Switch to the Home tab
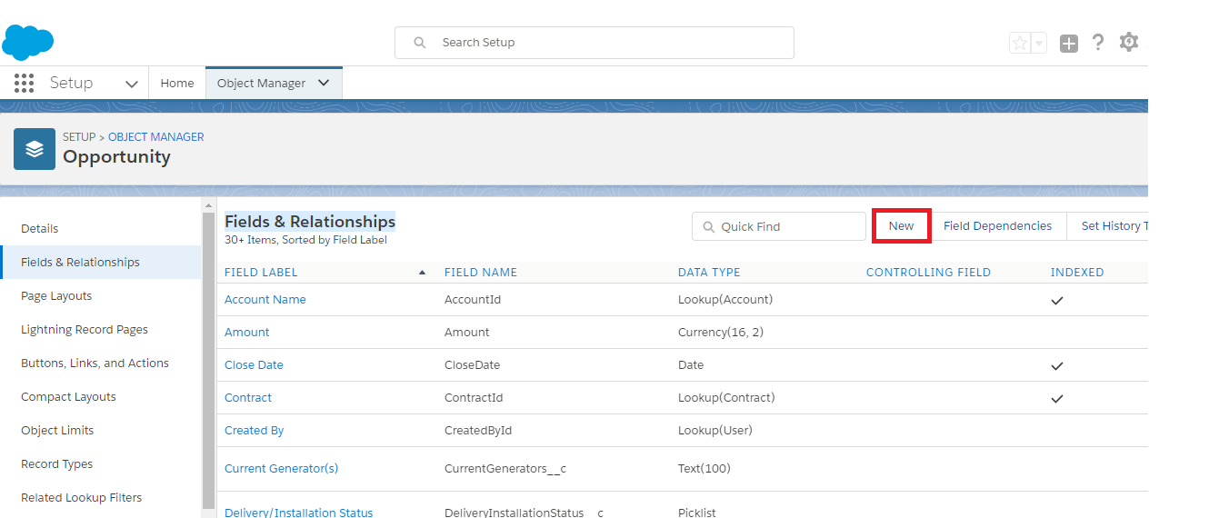Image resolution: width=1219 pixels, height=518 pixels. (177, 83)
